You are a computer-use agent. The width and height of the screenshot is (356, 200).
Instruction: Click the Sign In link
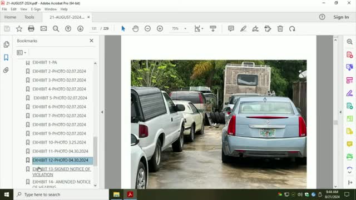pos(341,17)
